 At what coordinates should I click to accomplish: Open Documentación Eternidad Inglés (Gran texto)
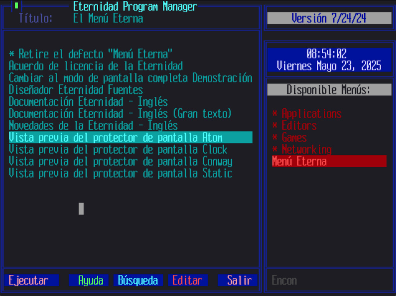[x=120, y=113]
